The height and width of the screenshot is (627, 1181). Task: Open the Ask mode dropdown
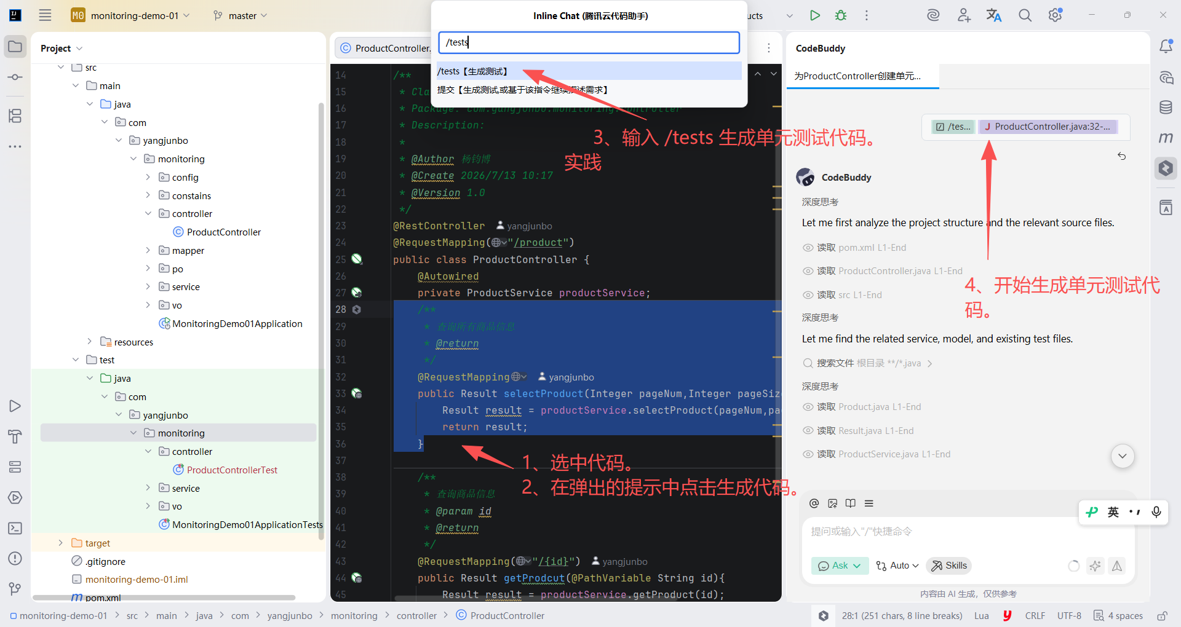840,566
